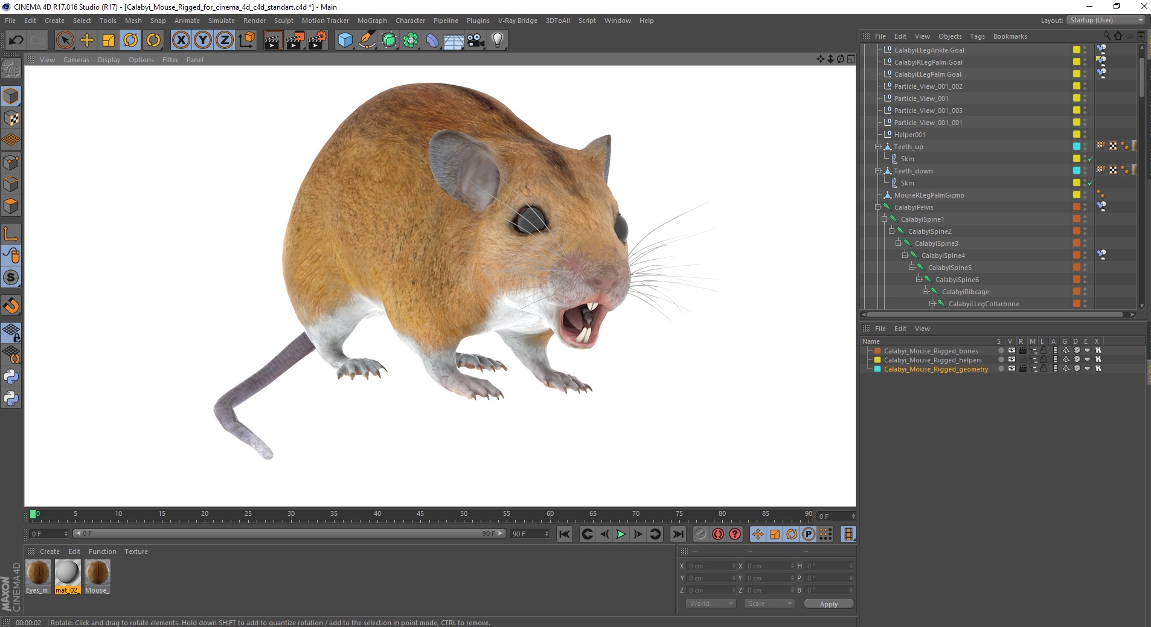Open the Simulate menu

222,21
